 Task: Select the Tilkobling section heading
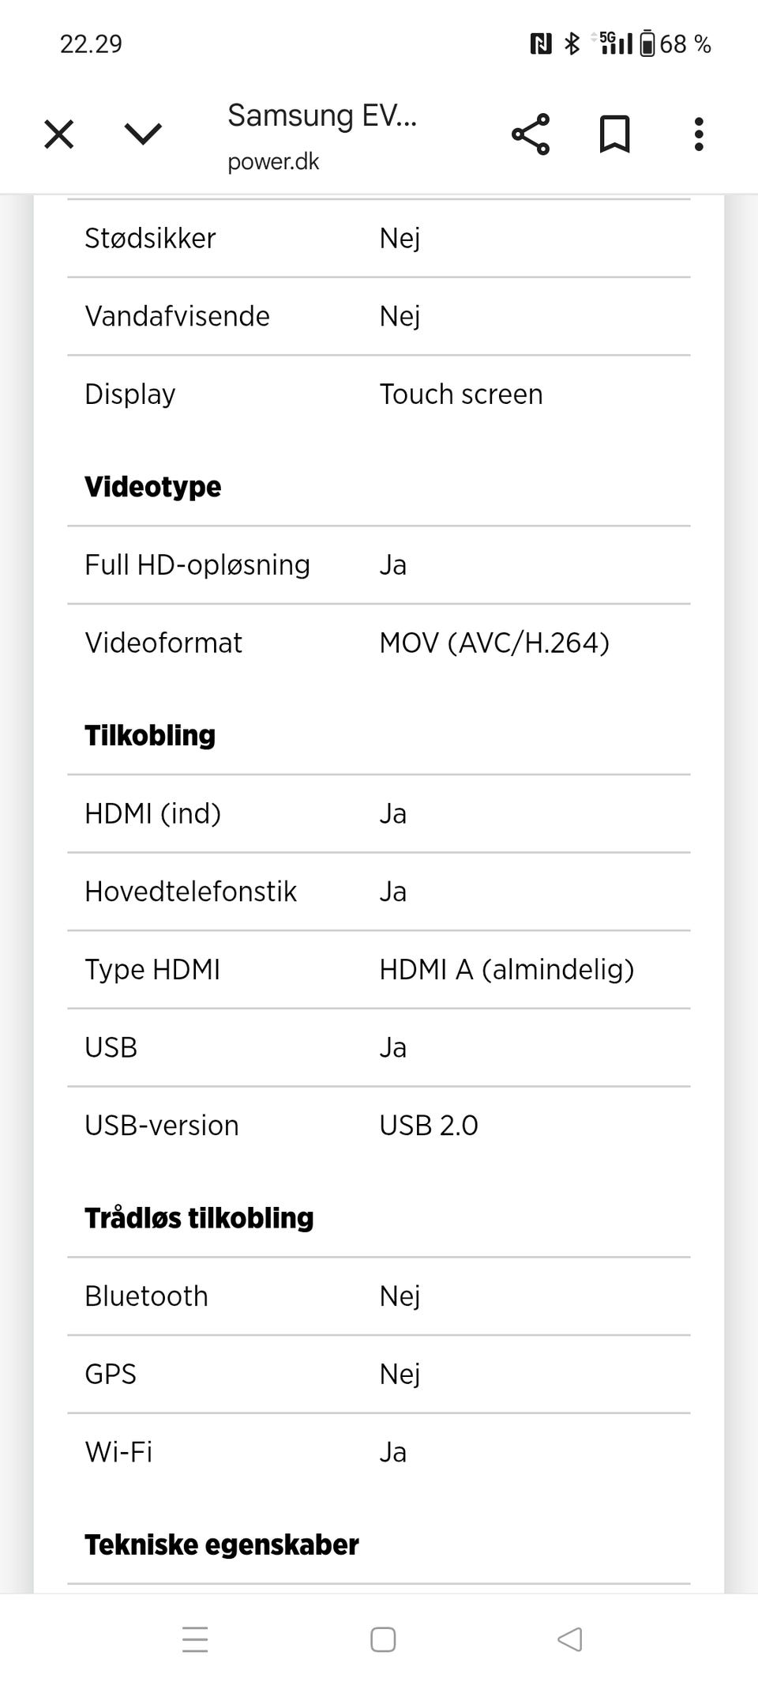(x=150, y=736)
